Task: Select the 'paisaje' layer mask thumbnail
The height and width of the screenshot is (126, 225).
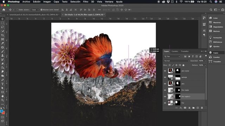Action: tap(178, 77)
